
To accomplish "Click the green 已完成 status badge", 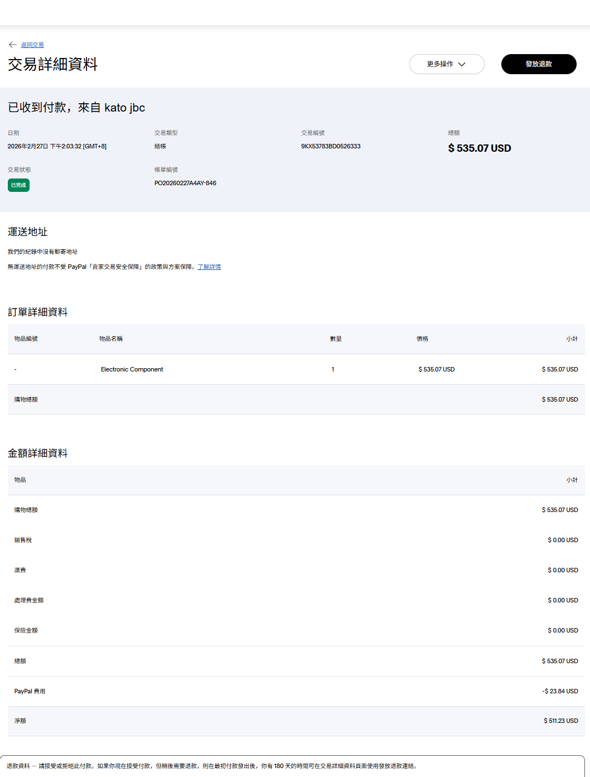I will 18,185.
